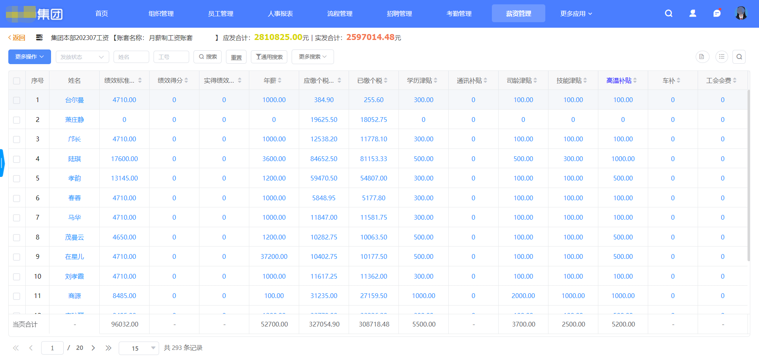759x357 pixels.
Task: Check the row 7 马华 checkbox
Action: click(17, 218)
